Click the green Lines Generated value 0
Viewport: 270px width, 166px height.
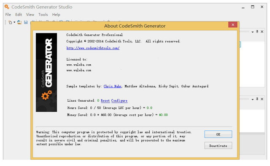pyautogui.click(x=98, y=101)
